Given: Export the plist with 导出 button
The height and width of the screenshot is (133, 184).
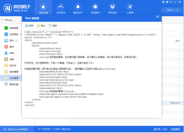Looking at the screenshot, I should tap(41, 26).
